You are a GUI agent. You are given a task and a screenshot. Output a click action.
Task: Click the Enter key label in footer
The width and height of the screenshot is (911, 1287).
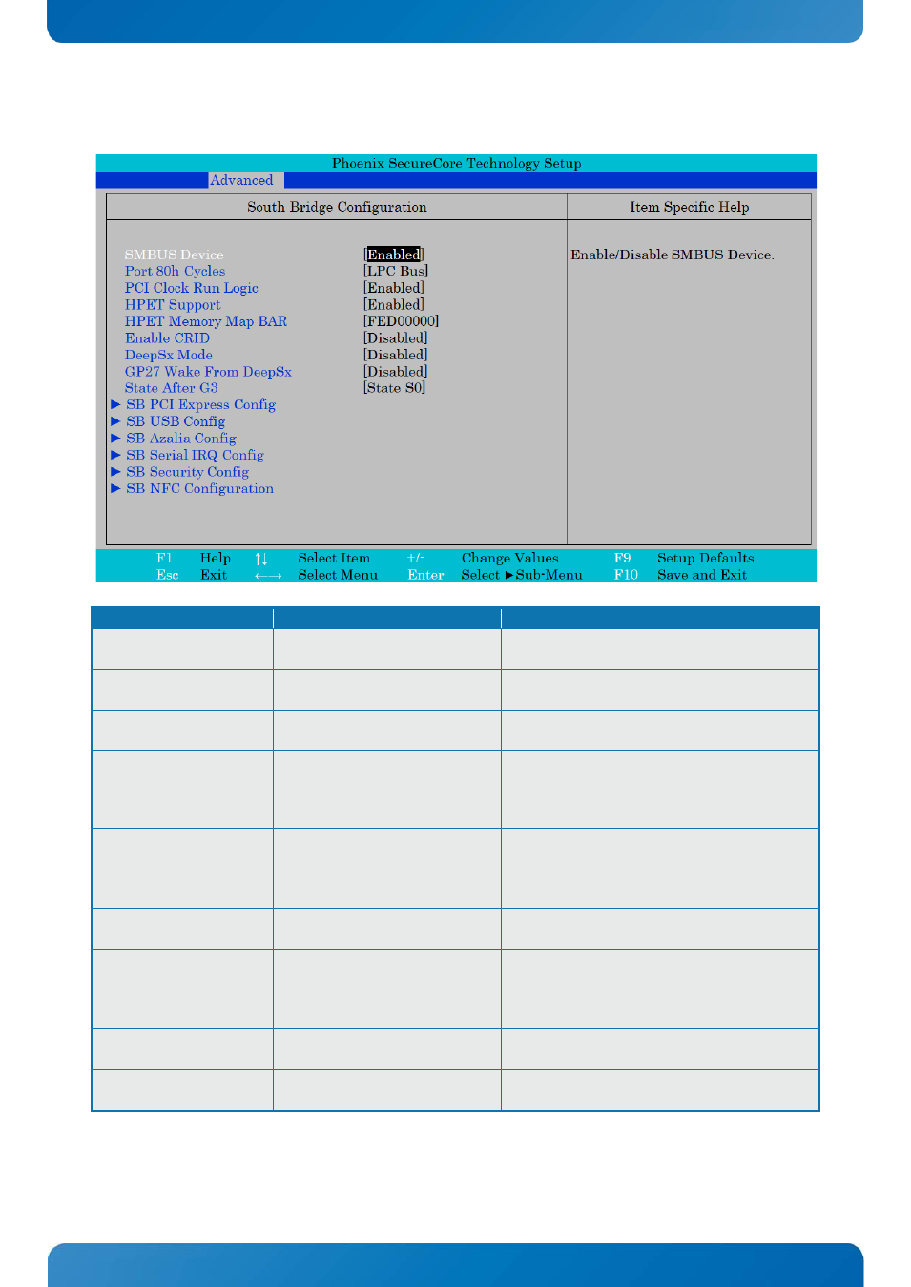[x=426, y=575]
